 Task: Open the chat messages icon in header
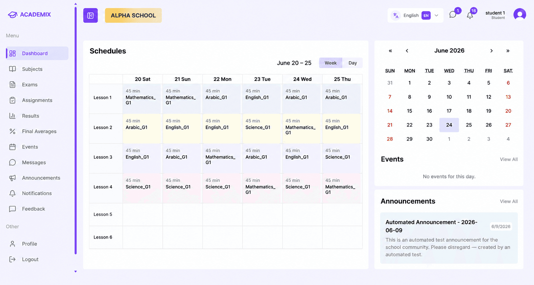453,15
